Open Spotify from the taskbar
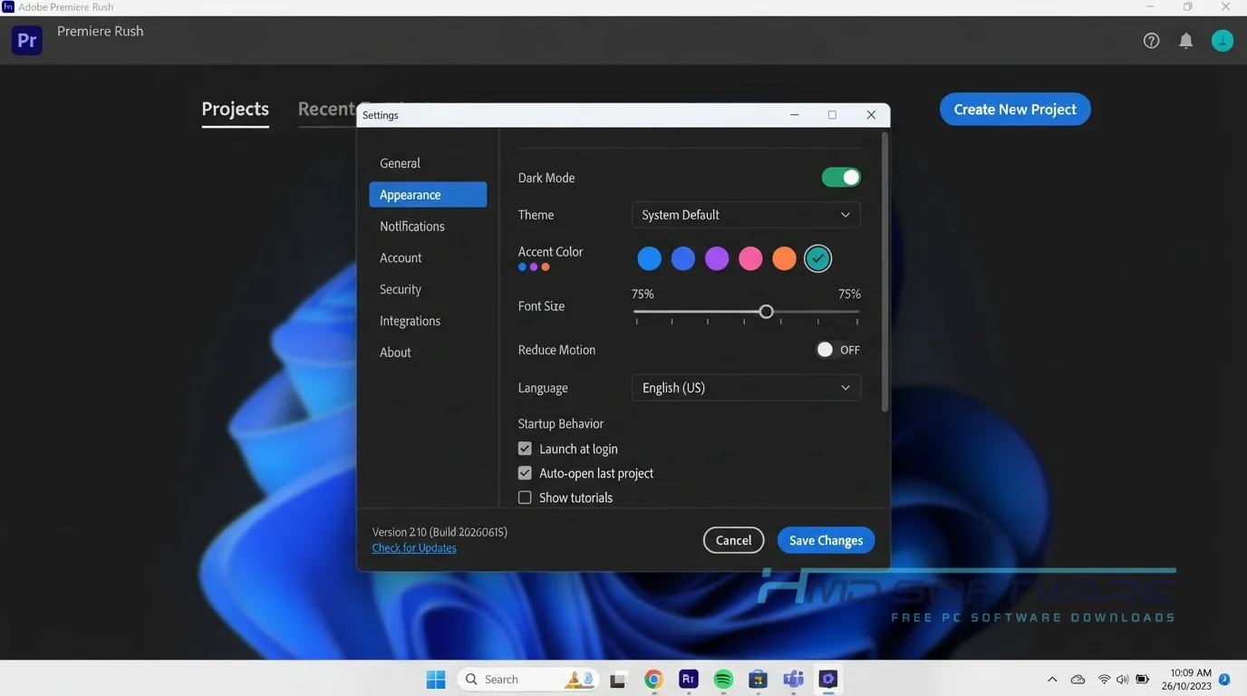The height and width of the screenshot is (696, 1247). click(x=723, y=679)
